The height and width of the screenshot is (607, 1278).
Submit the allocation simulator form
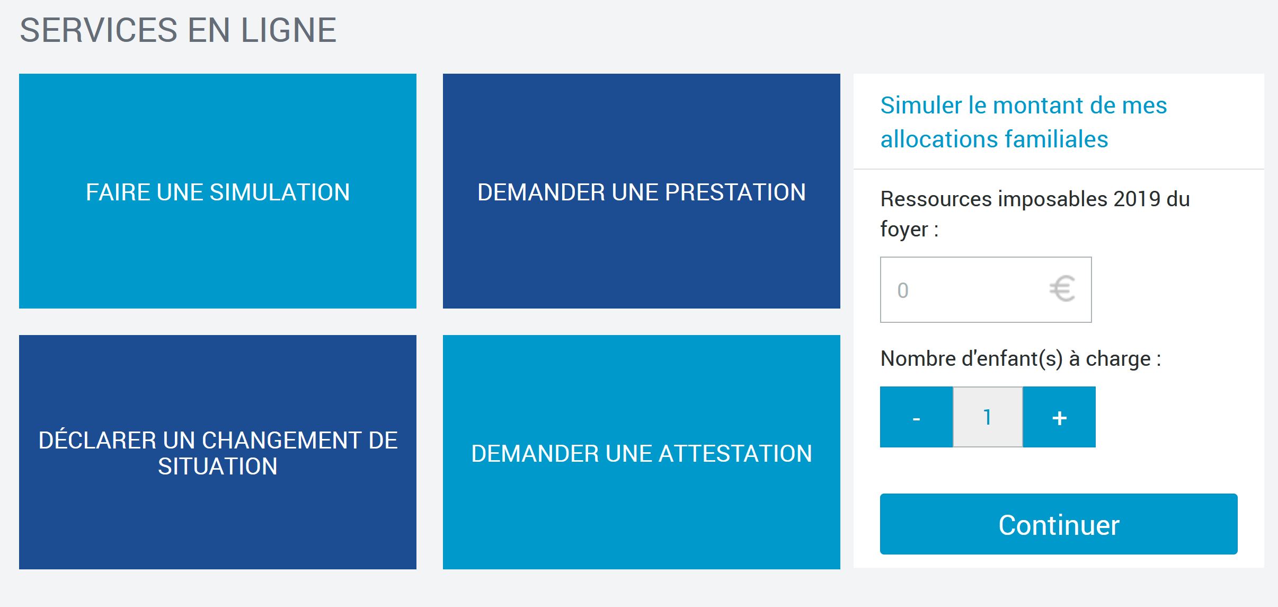coord(1058,524)
